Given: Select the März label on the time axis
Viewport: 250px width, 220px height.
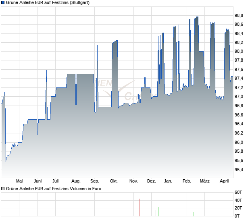Looking at the screenshot, I should pos(205,181).
